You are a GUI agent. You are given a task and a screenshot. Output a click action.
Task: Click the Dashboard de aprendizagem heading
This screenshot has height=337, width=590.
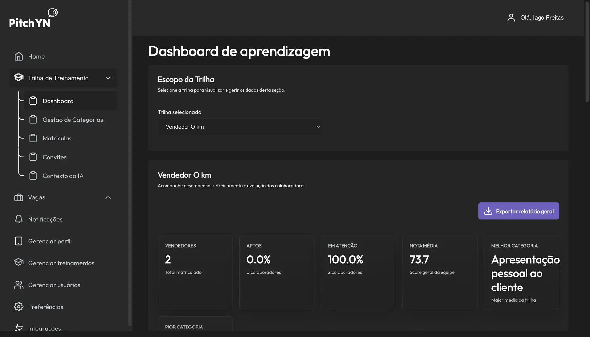point(239,51)
